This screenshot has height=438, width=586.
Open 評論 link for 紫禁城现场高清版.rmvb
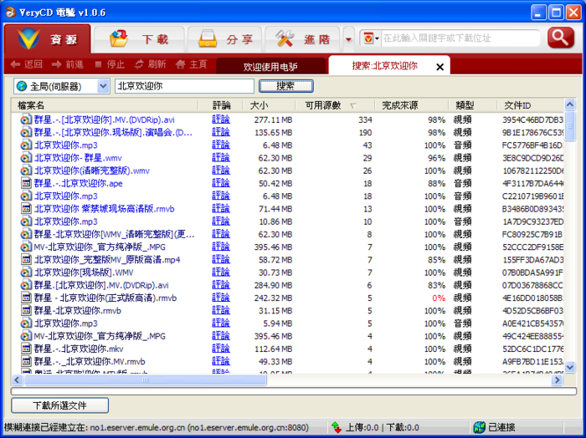coord(221,208)
